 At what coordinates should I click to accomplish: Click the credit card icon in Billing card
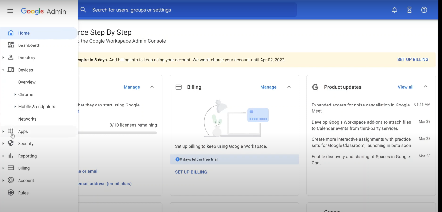[x=179, y=87]
